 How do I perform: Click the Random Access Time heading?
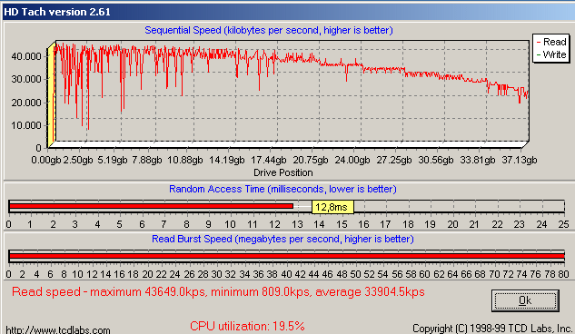point(283,189)
